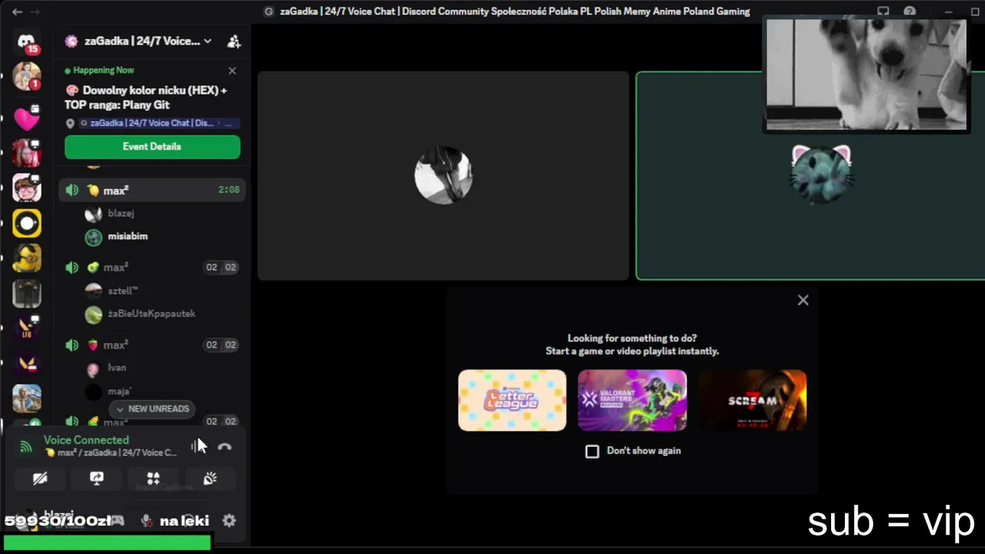The width and height of the screenshot is (985, 554).
Task: Click user misiabim in the voice channel
Action: tap(128, 236)
